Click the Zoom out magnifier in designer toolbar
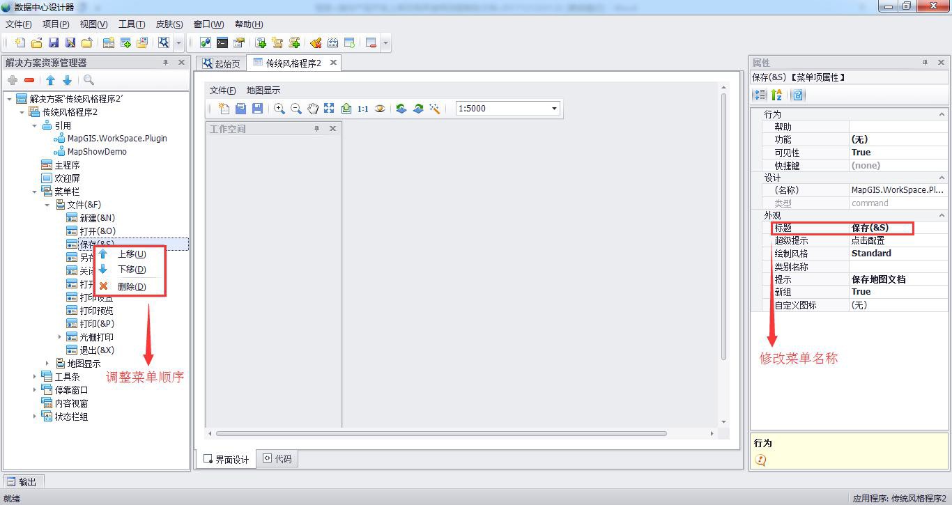Screen dimensions: 952x505 (x=296, y=109)
